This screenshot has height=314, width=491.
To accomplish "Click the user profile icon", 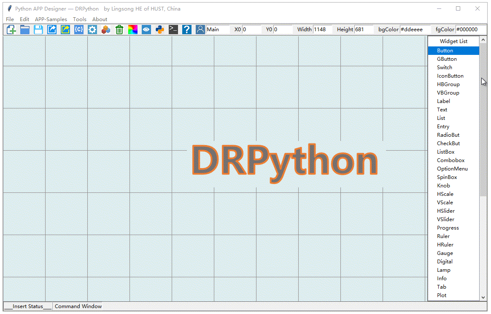I will click(x=200, y=30).
